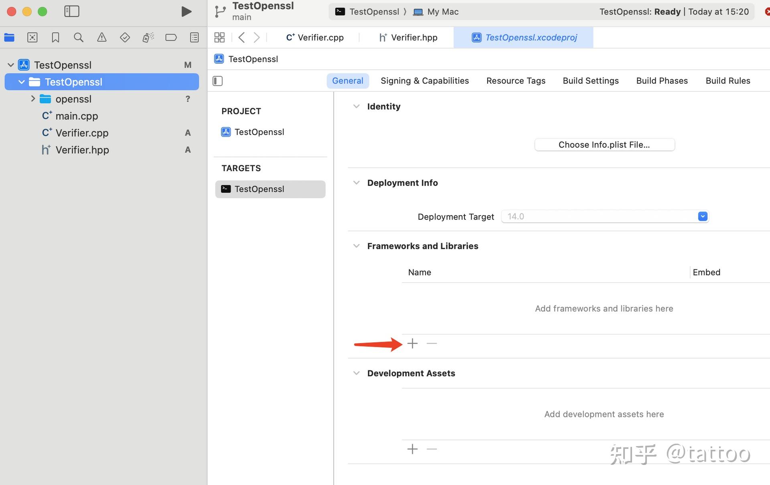
Task: Click the Run play button
Action: [x=186, y=12]
